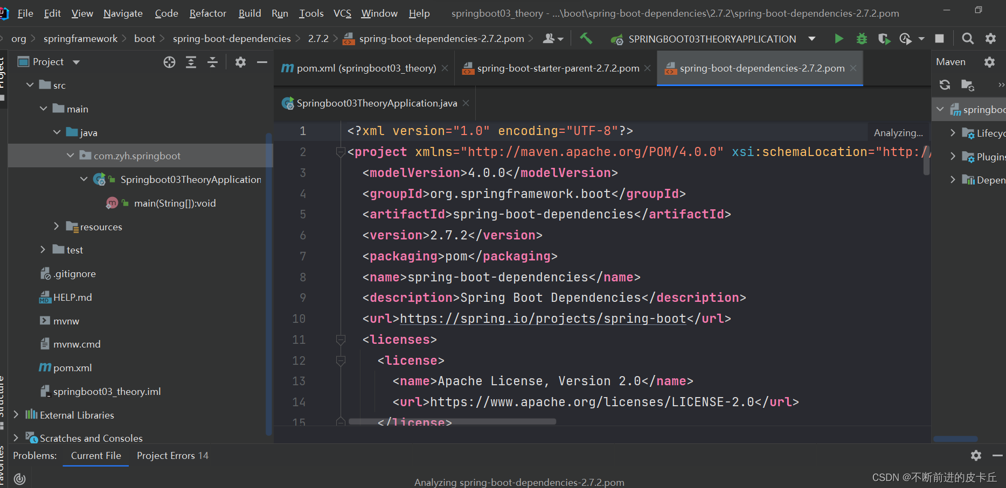Viewport: 1006px width, 488px height.
Task: Click spring-boot-dependencies breadcrumb segment
Action: [x=232, y=39]
